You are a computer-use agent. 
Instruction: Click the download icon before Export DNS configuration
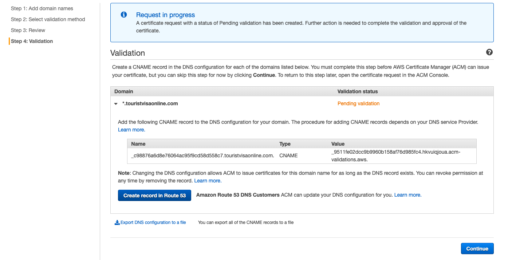[117, 222]
